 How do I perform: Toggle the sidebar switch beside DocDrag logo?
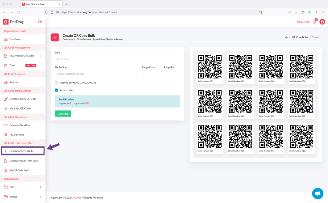(40, 22)
